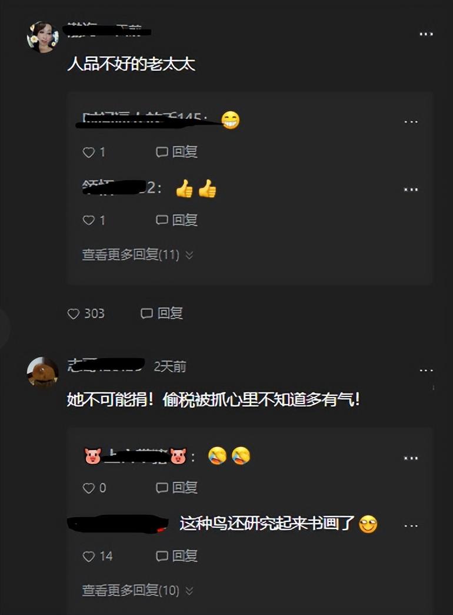Reply to the 这种鸟还研究起来书画了 comment
This screenshot has height=615, width=453.
click(176, 556)
